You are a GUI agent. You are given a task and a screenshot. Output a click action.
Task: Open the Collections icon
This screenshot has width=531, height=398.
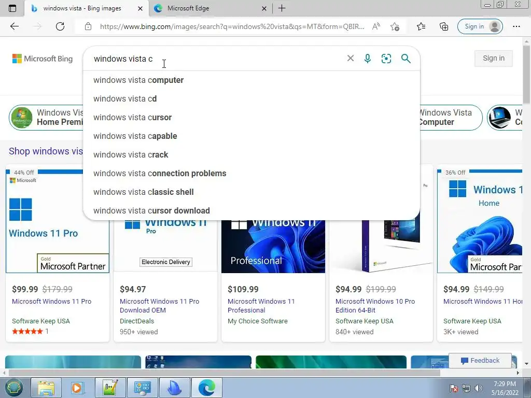(x=444, y=26)
